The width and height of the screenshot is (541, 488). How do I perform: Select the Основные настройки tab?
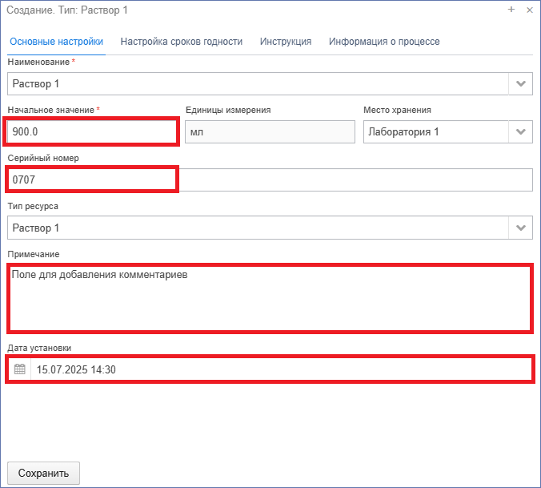click(x=56, y=42)
